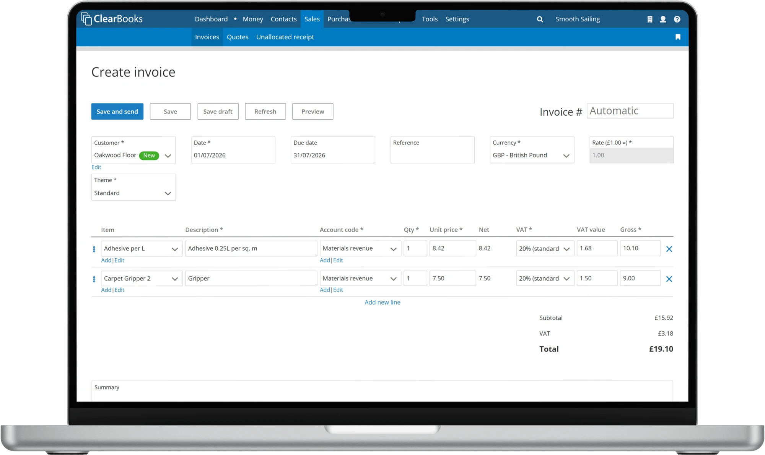Switch to the Invoices tab
Image resolution: width=765 pixels, height=455 pixels.
tap(207, 37)
